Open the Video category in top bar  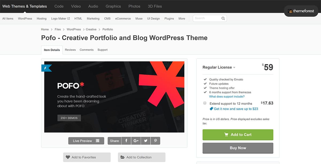76,6
